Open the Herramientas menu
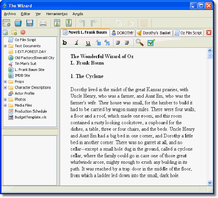 (x=57, y=14)
